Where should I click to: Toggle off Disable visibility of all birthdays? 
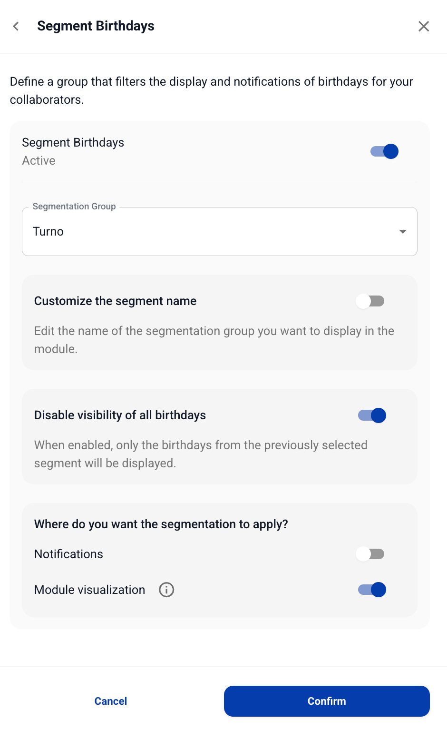pos(372,415)
